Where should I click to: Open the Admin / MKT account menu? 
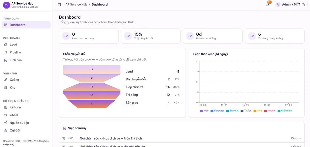point(291,4)
